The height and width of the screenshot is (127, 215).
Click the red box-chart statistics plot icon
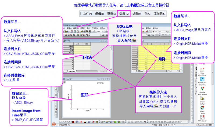pyautogui.click(x=81, y=122)
